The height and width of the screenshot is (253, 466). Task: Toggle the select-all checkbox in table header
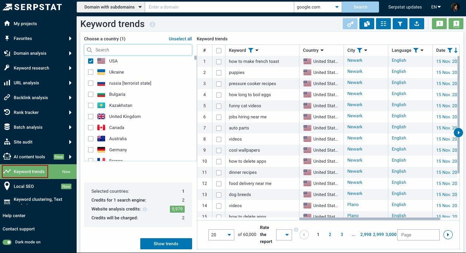pyautogui.click(x=219, y=51)
